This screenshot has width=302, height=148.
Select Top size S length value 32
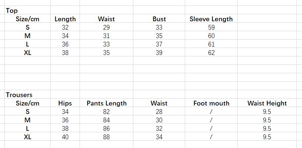click(x=65, y=27)
